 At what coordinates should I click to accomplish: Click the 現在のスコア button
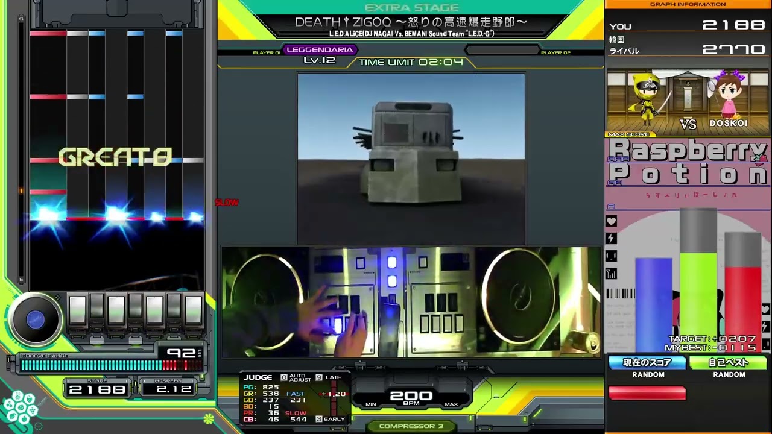point(647,362)
